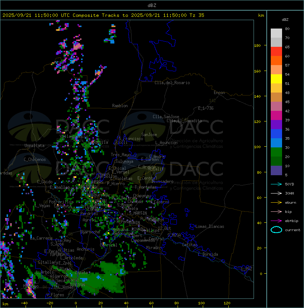Click the 100 tick on the vertical axis

click(257, 147)
